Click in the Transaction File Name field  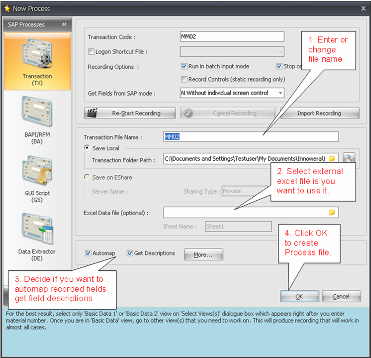[x=251, y=137]
